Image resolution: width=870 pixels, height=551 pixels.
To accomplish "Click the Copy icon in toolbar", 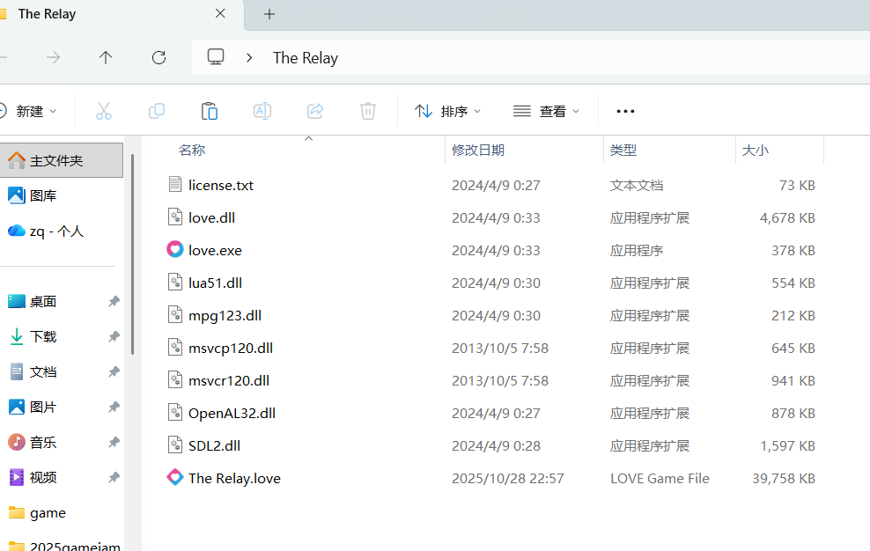I will [157, 111].
